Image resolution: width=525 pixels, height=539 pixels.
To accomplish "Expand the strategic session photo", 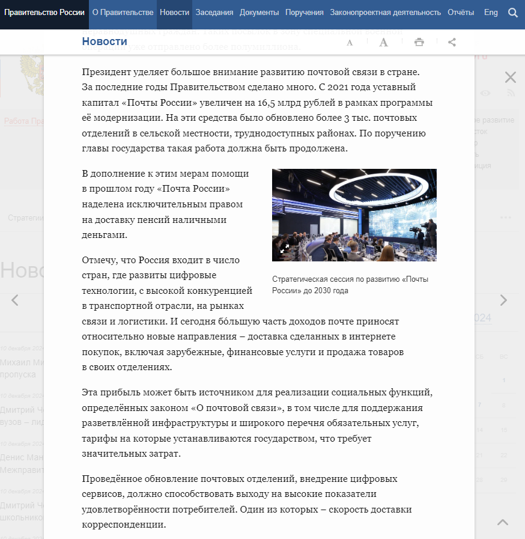I will (x=285, y=249).
